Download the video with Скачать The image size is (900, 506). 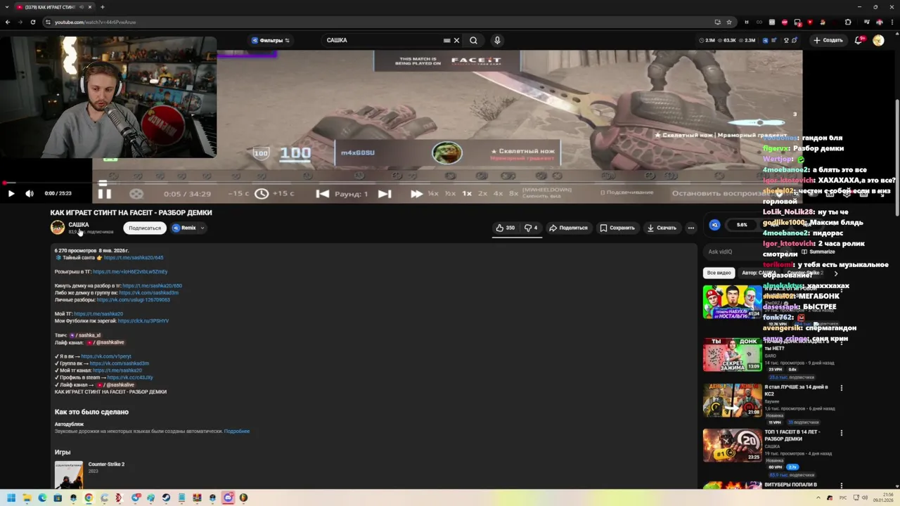(x=662, y=228)
